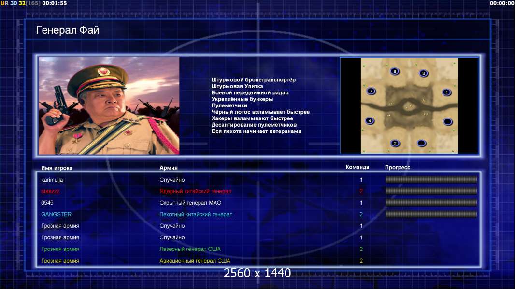The image size is (515, 289).
Task: Click start position marker 8 on the map
Action: [x=395, y=71]
